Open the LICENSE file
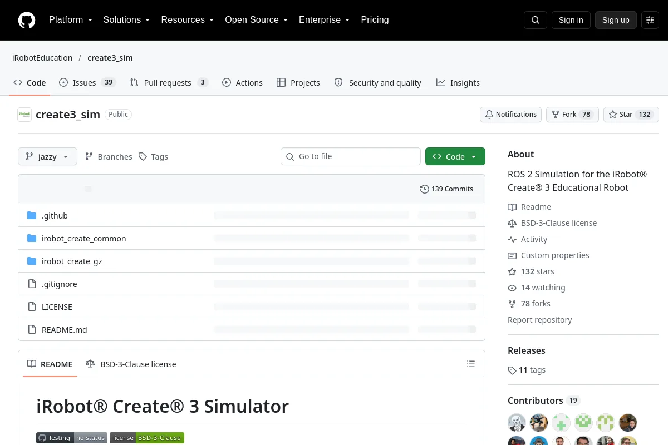This screenshot has height=445, width=668. pos(57,307)
